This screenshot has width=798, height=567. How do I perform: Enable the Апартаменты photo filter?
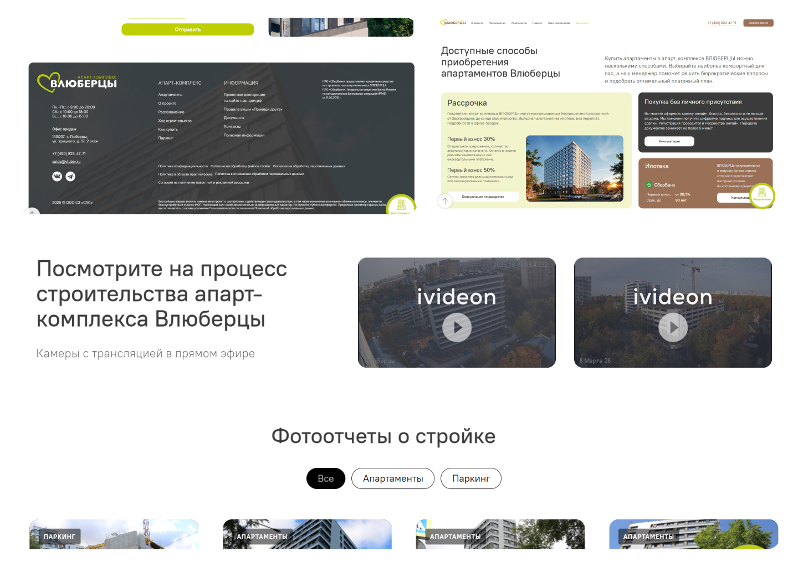pos(393,478)
